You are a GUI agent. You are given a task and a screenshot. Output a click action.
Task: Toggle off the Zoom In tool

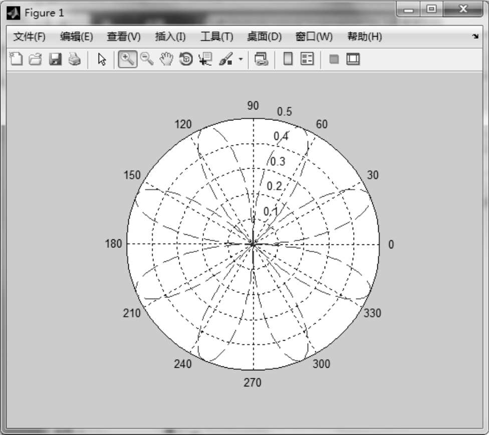point(127,59)
